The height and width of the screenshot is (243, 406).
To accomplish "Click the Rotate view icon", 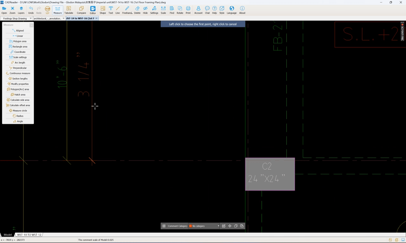I will [x=180, y=10].
